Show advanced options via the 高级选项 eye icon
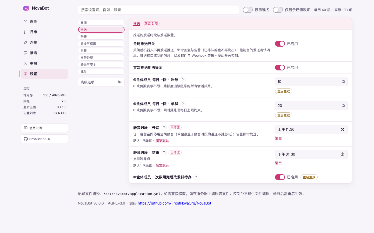 click(120, 82)
